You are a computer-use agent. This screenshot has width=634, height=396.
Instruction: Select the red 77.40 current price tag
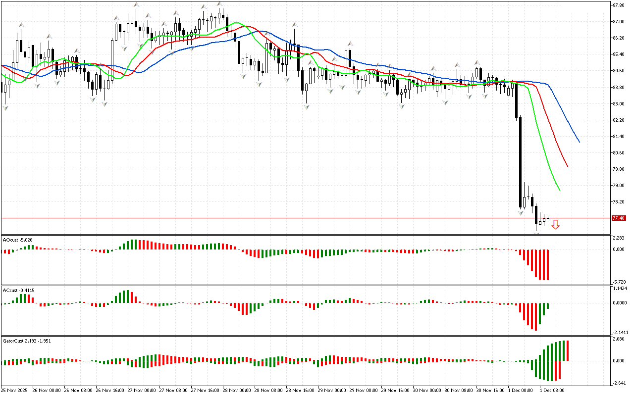click(619, 218)
